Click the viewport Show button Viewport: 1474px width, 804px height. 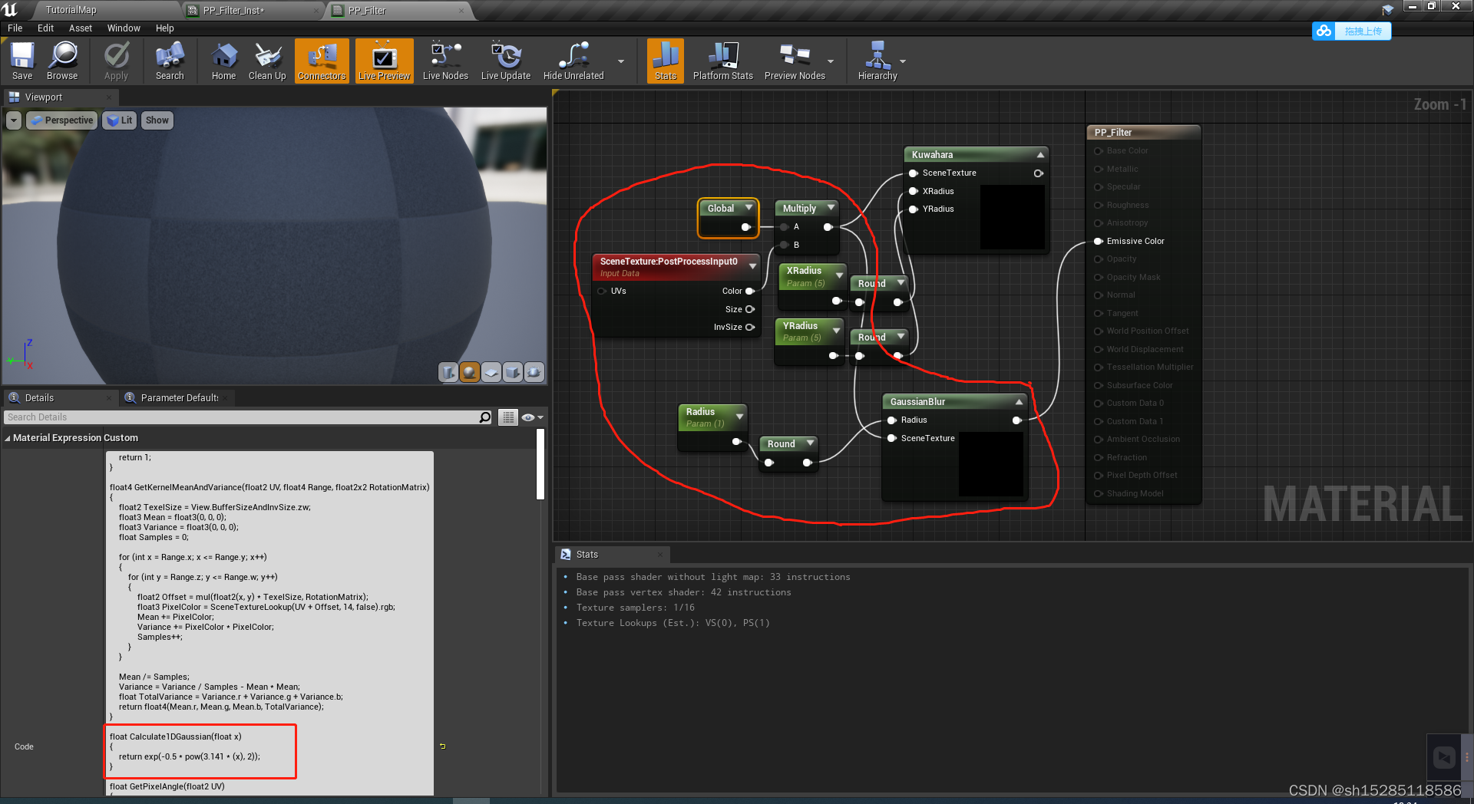click(x=157, y=120)
